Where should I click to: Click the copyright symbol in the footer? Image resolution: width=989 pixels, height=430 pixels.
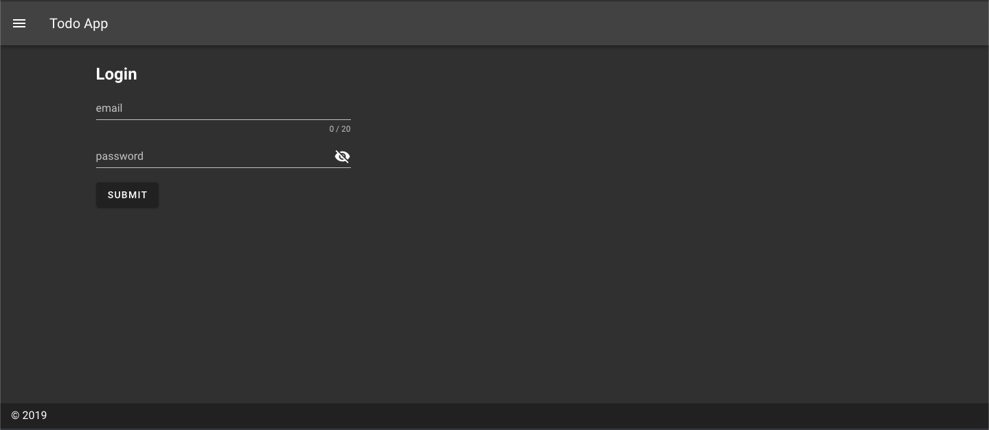tap(15, 415)
